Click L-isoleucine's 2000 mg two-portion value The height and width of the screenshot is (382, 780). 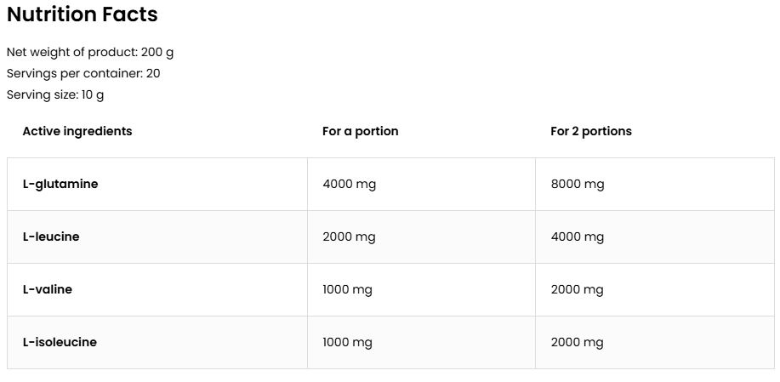pyautogui.click(x=578, y=342)
